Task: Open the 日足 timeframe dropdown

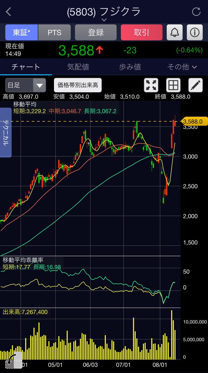Action: tap(25, 85)
